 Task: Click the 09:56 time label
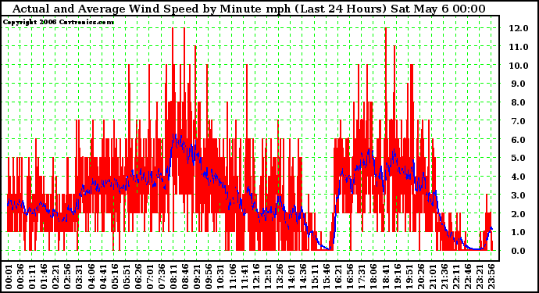[209, 277]
